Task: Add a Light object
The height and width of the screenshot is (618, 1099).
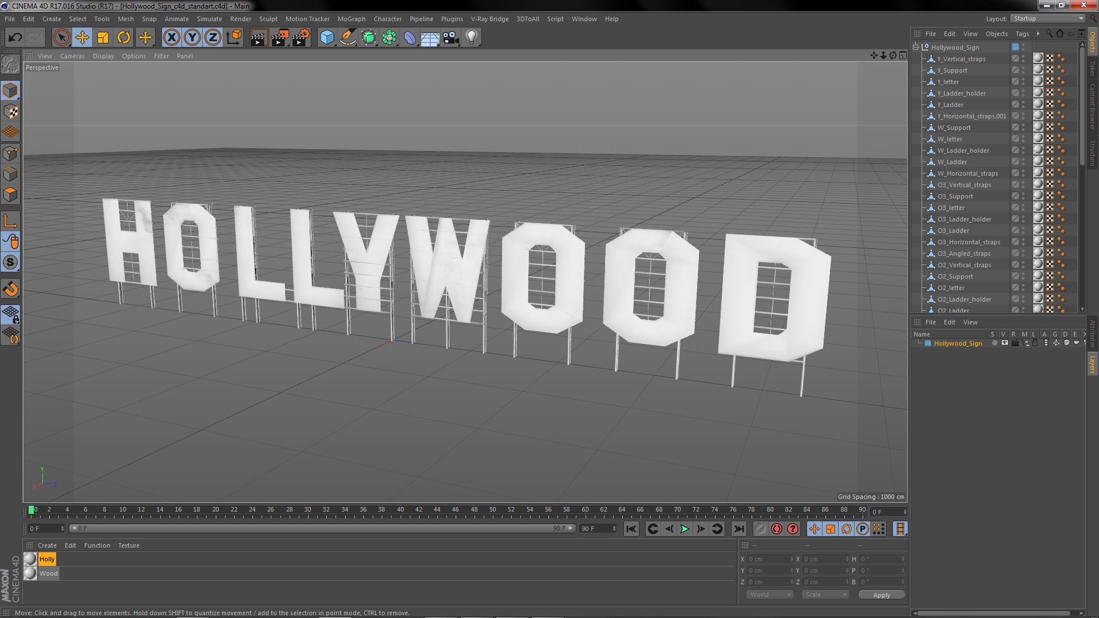Action: (472, 38)
